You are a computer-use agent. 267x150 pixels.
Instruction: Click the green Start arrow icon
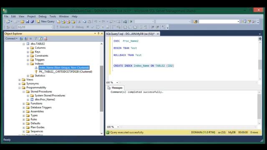(x=131, y=22)
